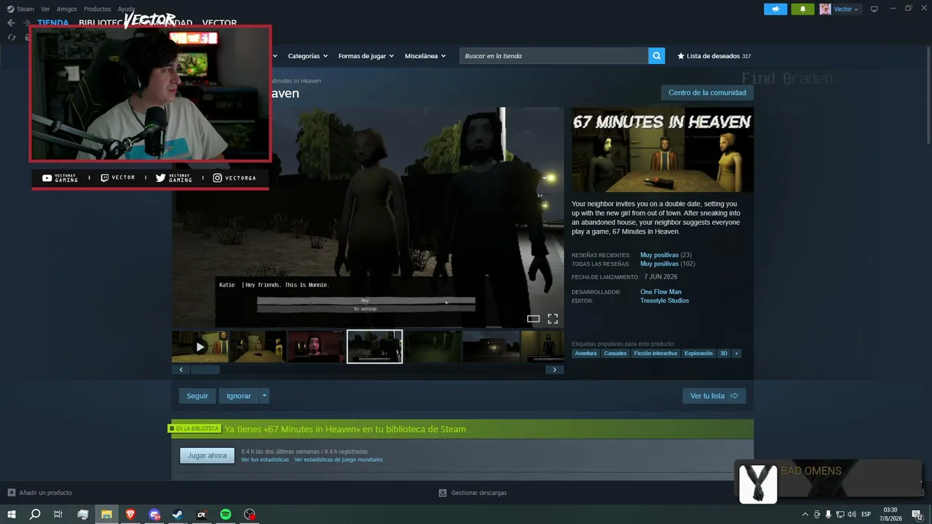Click the Vector profile avatar
This screenshot has height=524, width=932.
(x=825, y=9)
